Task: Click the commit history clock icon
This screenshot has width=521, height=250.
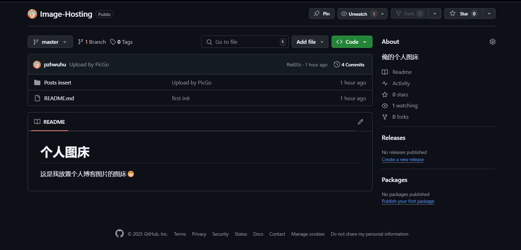Action: 337,64
